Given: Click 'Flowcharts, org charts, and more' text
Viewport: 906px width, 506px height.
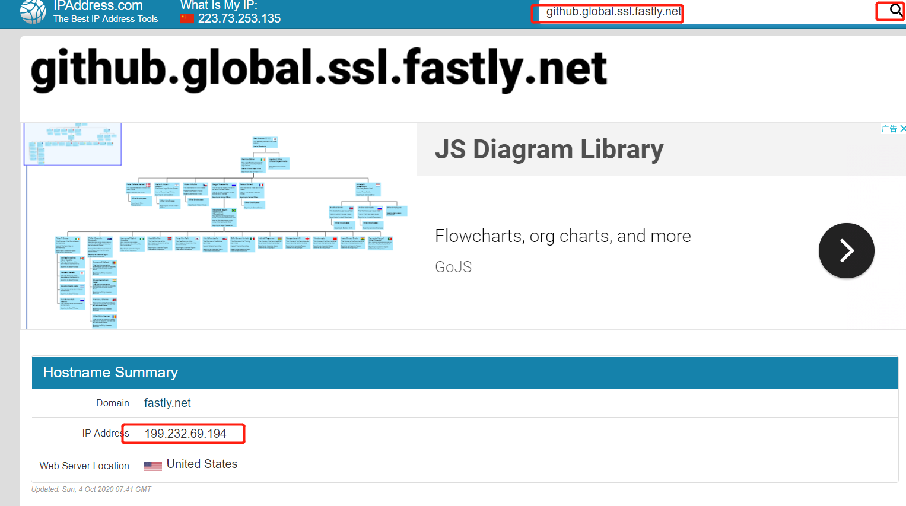Looking at the screenshot, I should coord(562,236).
